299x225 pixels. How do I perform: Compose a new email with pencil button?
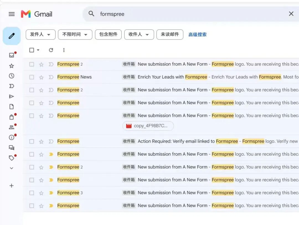click(x=12, y=36)
